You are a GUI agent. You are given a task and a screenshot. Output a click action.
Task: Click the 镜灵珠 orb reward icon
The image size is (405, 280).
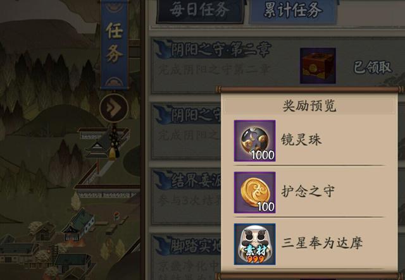click(x=254, y=141)
